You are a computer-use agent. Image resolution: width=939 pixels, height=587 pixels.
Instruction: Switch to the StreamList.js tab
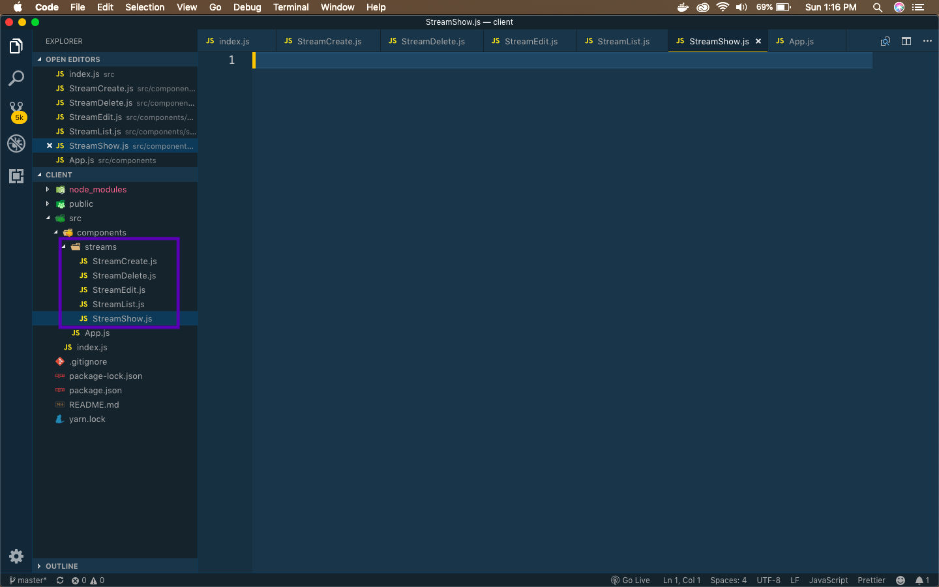tap(623, 41)
